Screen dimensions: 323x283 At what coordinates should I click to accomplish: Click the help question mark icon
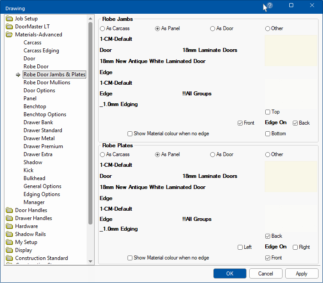[270, 6]
